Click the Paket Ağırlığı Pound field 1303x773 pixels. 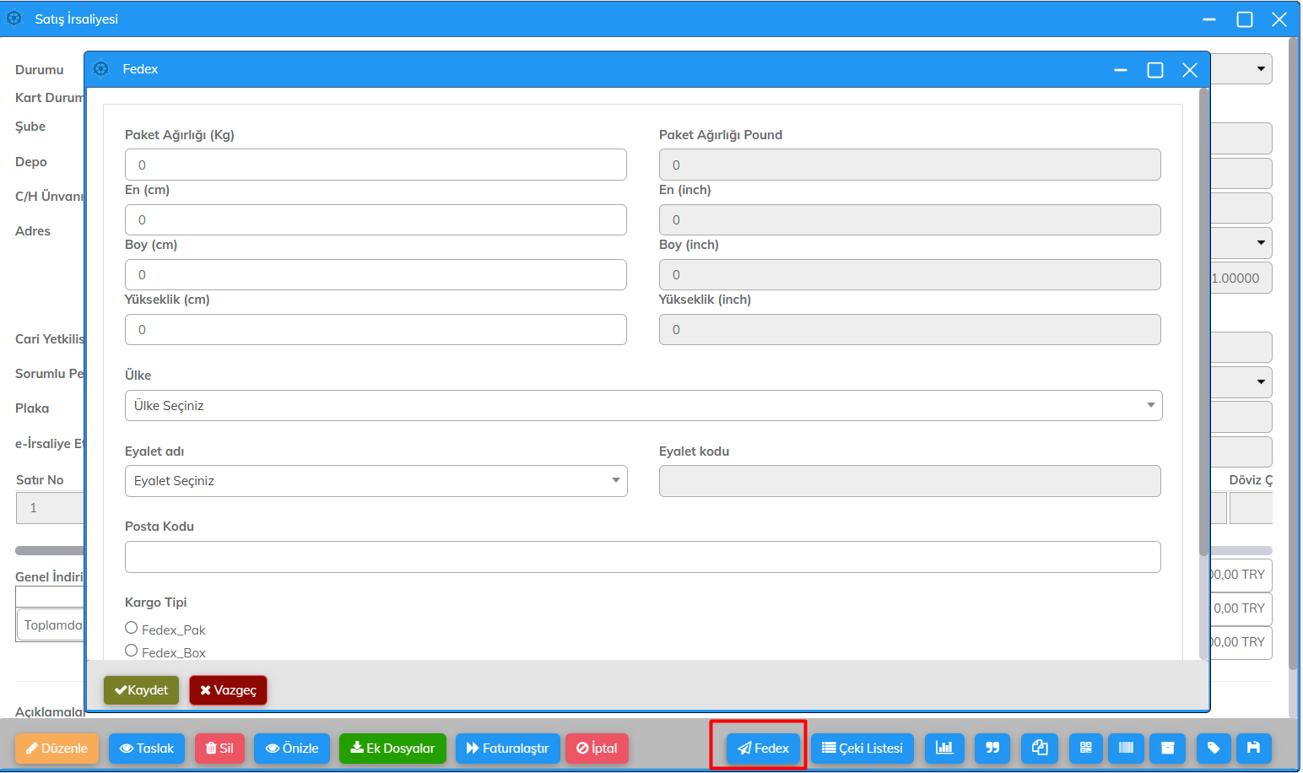(910, 165)
